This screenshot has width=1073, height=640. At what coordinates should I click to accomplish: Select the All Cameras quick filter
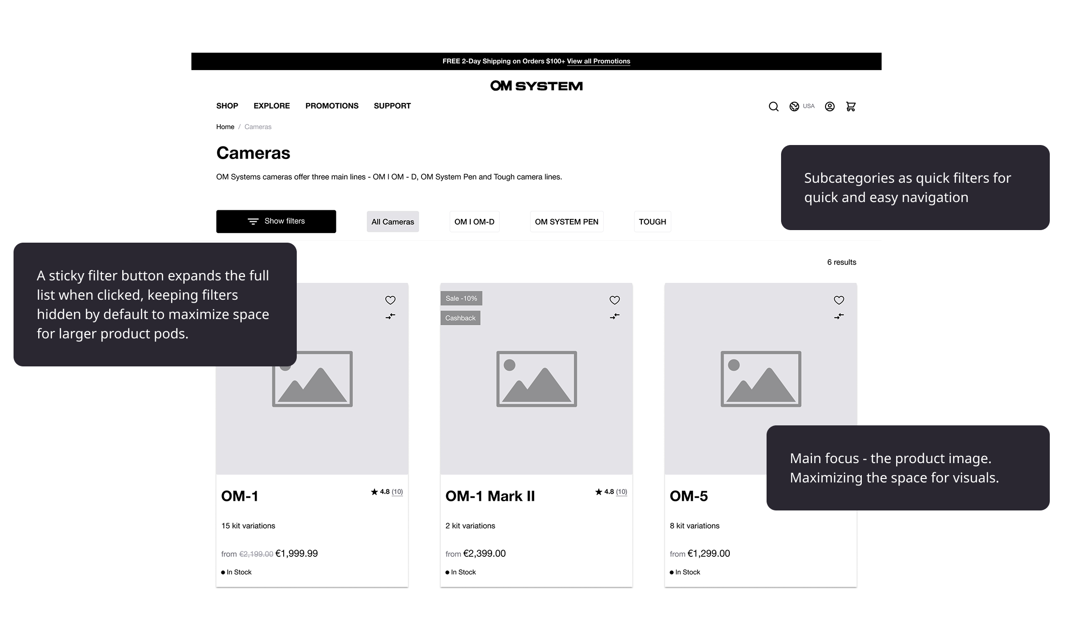392,222
